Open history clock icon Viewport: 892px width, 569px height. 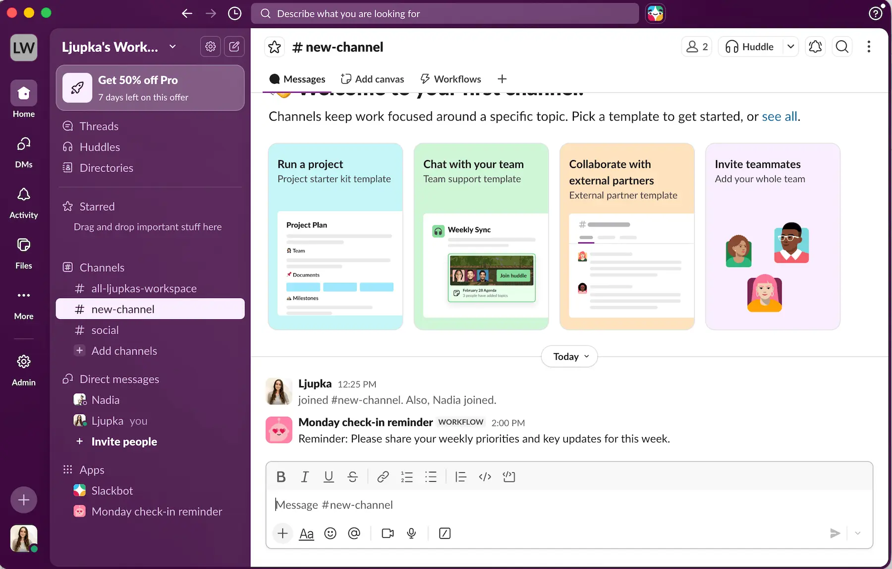coord(234,13)
